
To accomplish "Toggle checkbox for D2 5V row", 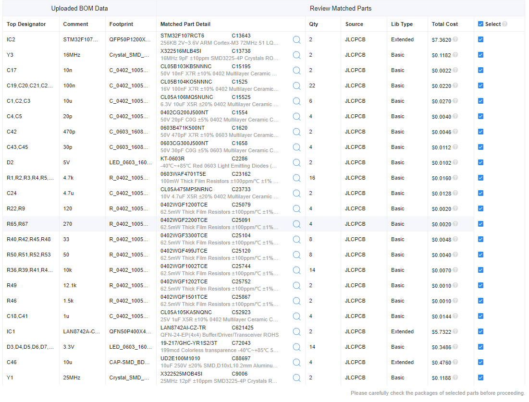I will 481,162.
